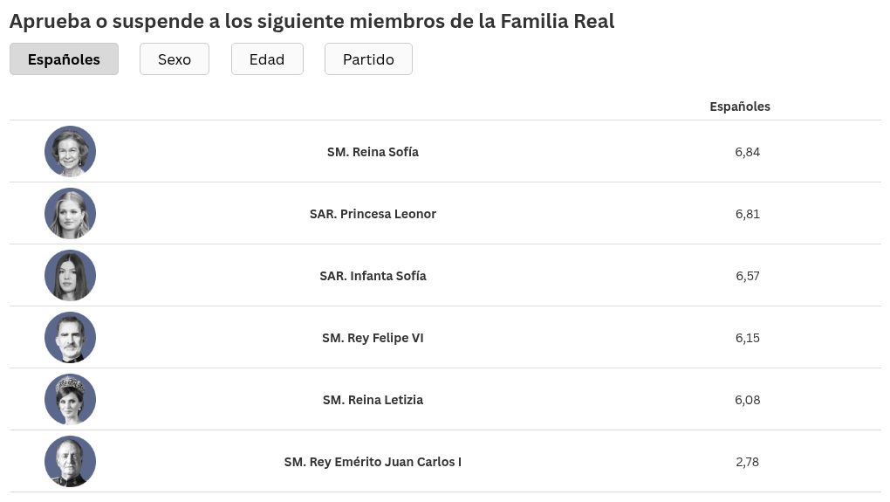Select the SM. Reina Sofía name
The height and width of the screenshot is (502, 890).
[x=373, y=152]
